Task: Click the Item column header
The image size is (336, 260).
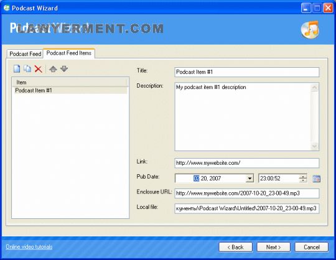Action: (70, 82)
